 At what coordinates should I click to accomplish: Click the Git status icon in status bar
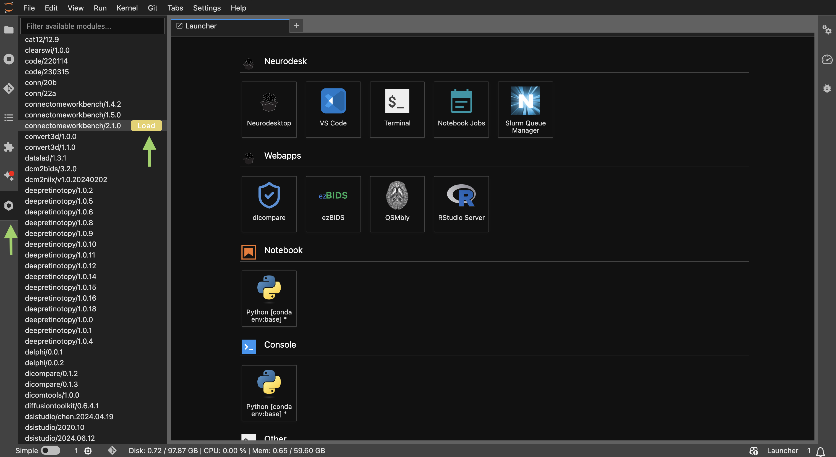coord(112,451)
